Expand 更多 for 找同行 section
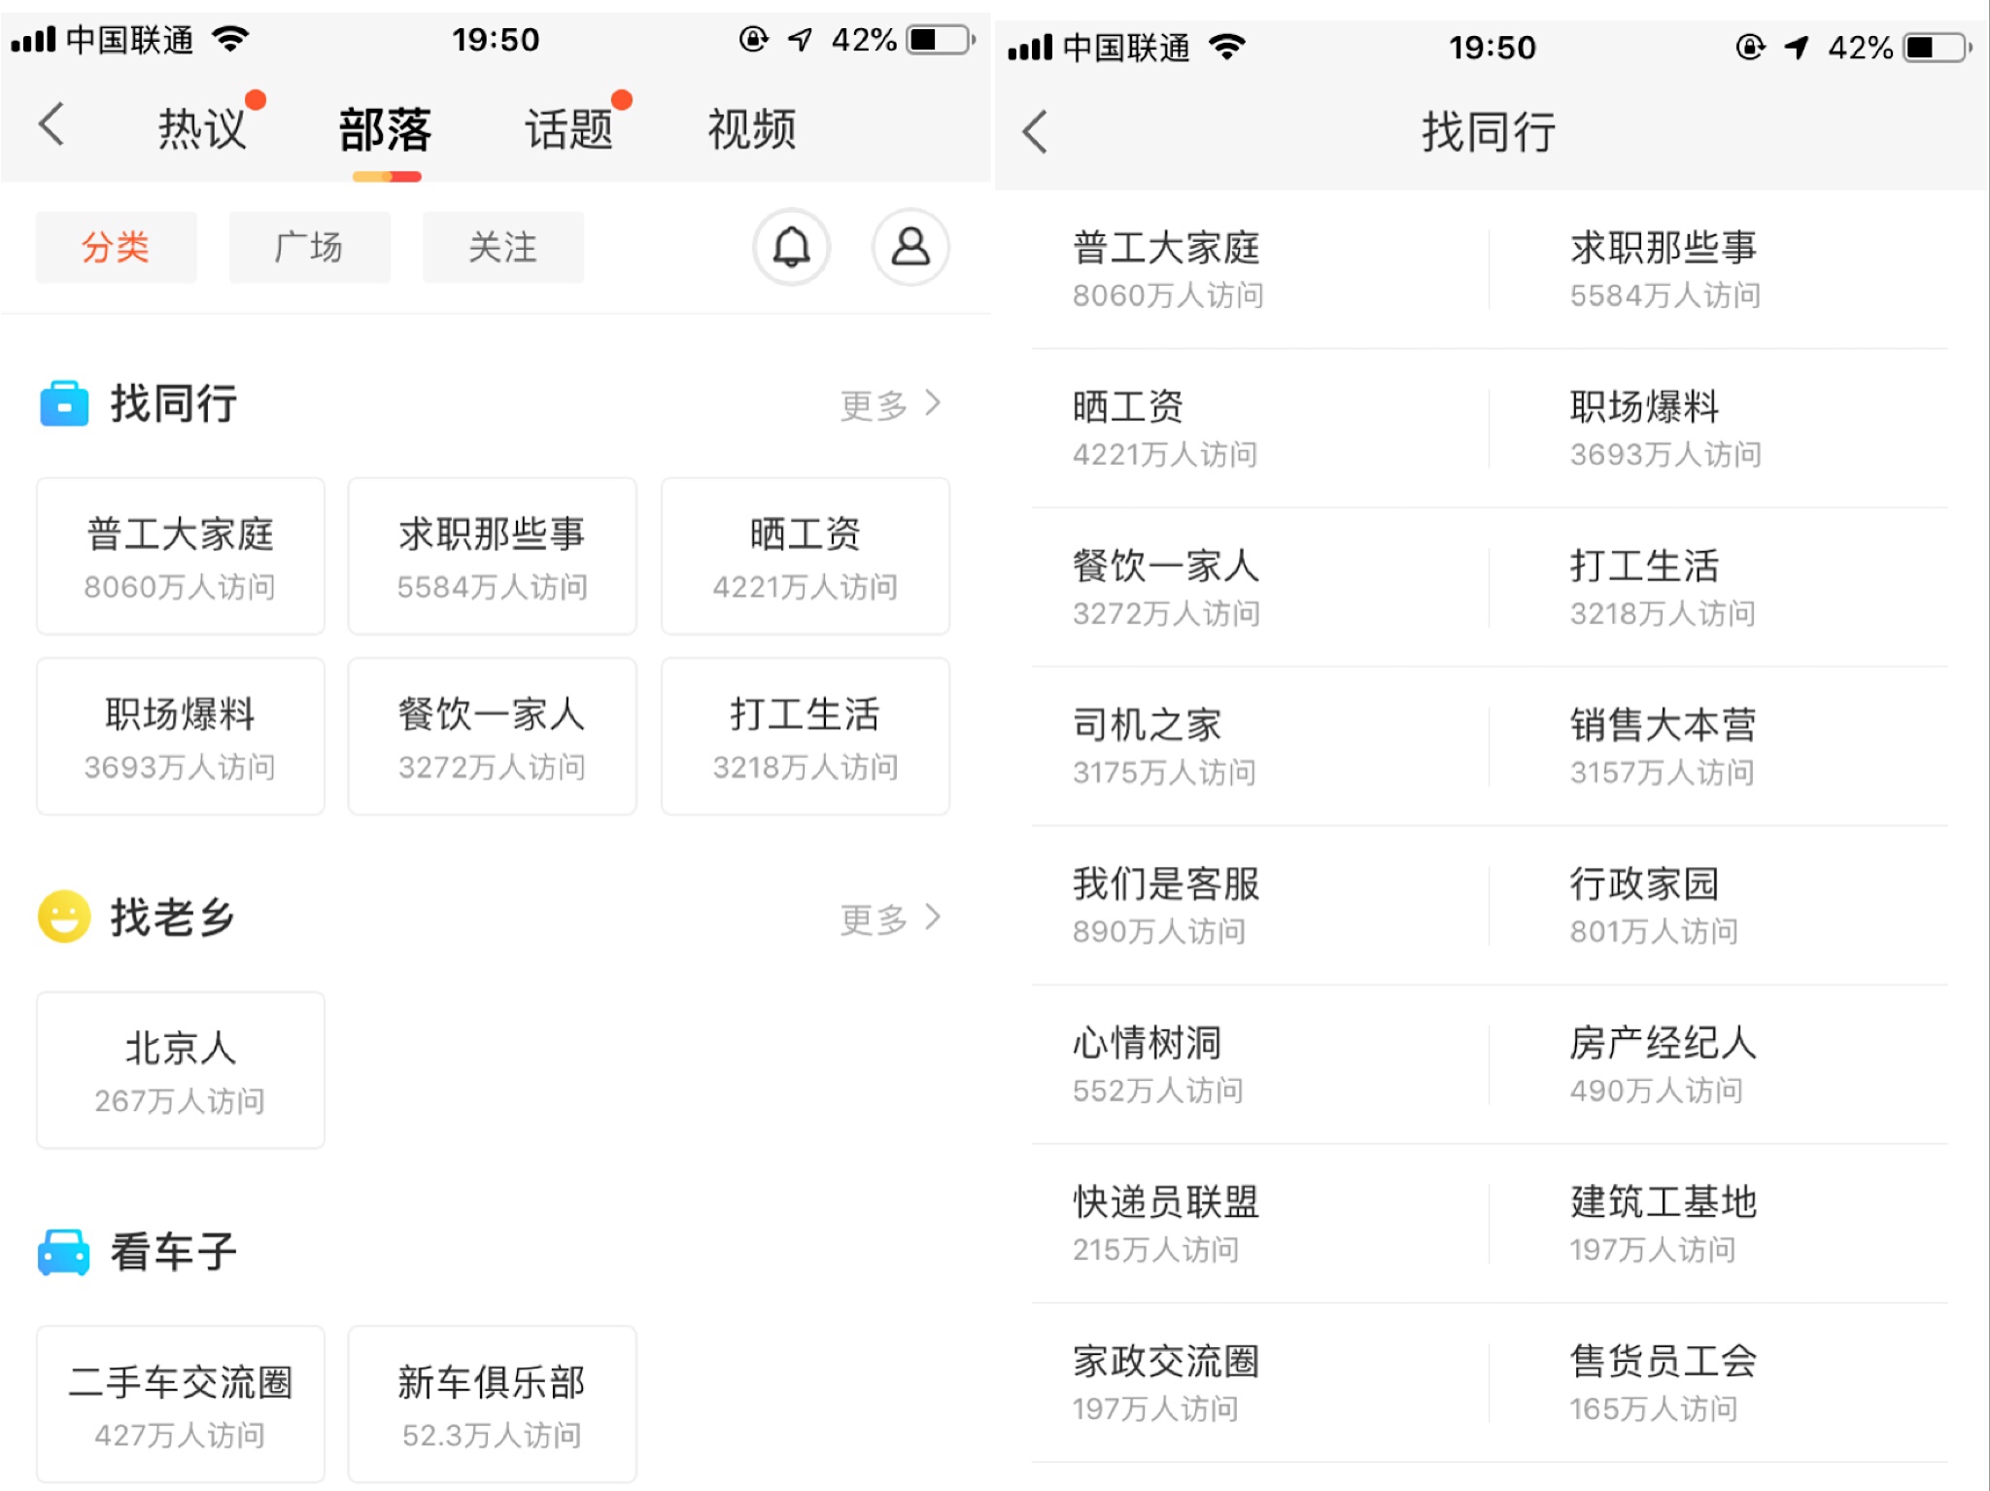 889,404
